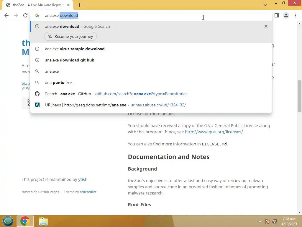Click the 'LICENSE.md' code text
The width and height of the screenshot is (302, 227).
[214, 144]
